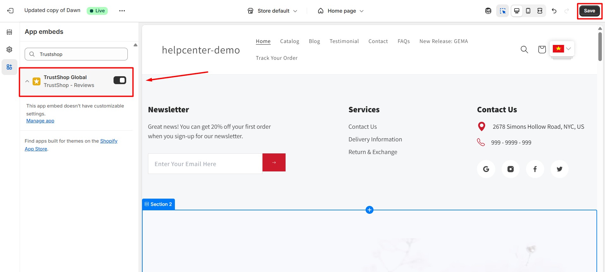The height and width of the screenshot is (272, 605).
Task: Click the Contact Us services link
Action: point(363,127)
